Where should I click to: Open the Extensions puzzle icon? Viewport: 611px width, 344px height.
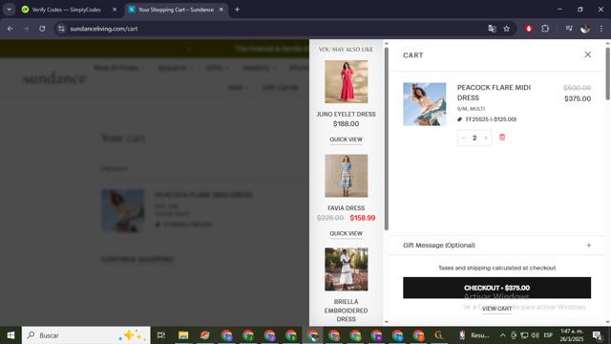(545, 29)
